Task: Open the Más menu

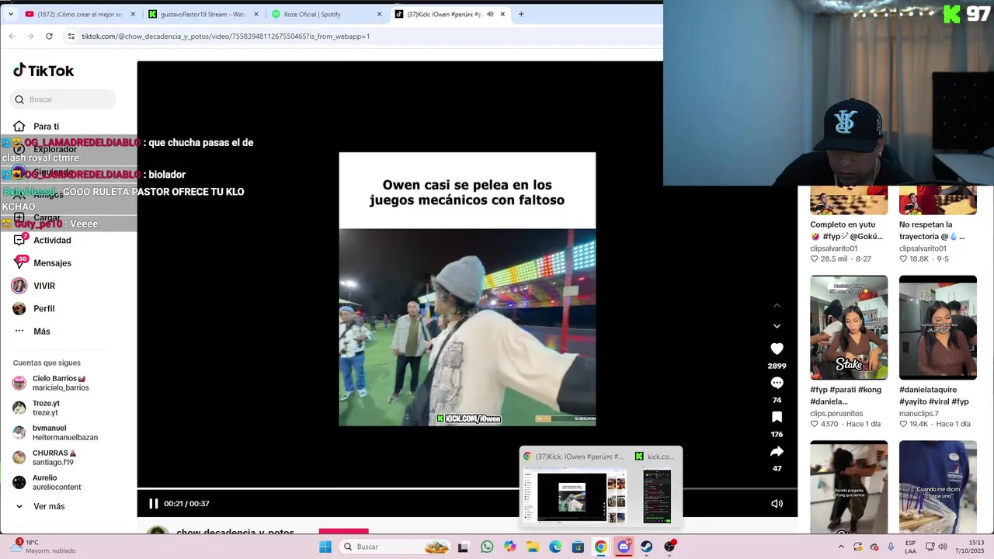Action: click(x=41, y=332)
